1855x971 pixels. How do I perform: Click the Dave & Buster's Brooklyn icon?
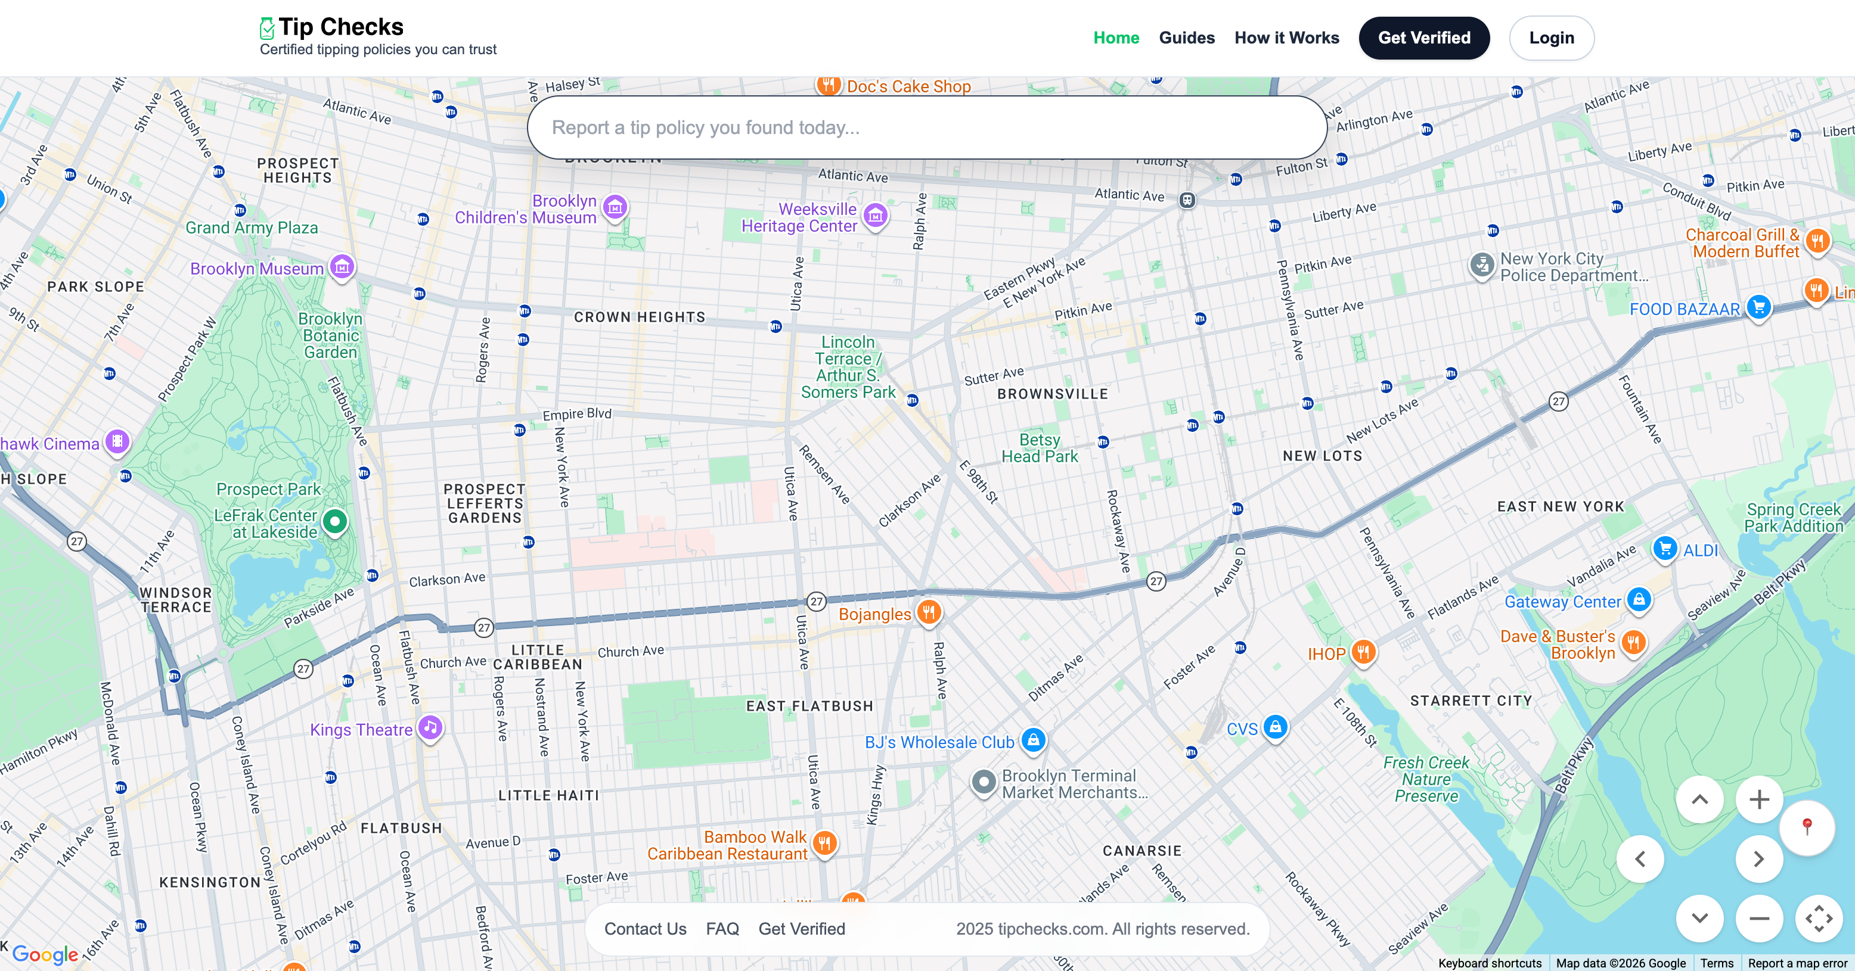pos(1633,643)
